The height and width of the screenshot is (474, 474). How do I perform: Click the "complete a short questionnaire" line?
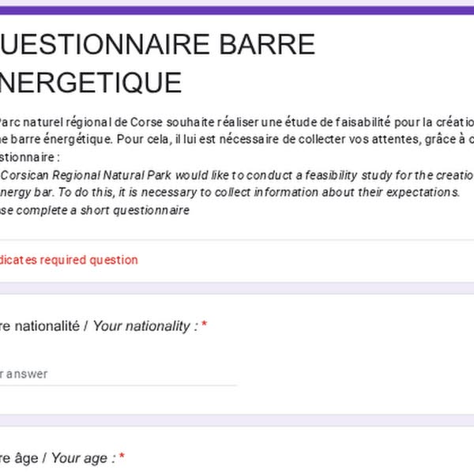tap(118, 210)
